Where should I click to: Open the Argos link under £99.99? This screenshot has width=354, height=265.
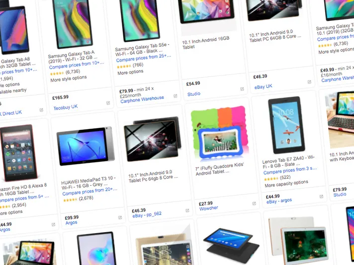[71, 223]
